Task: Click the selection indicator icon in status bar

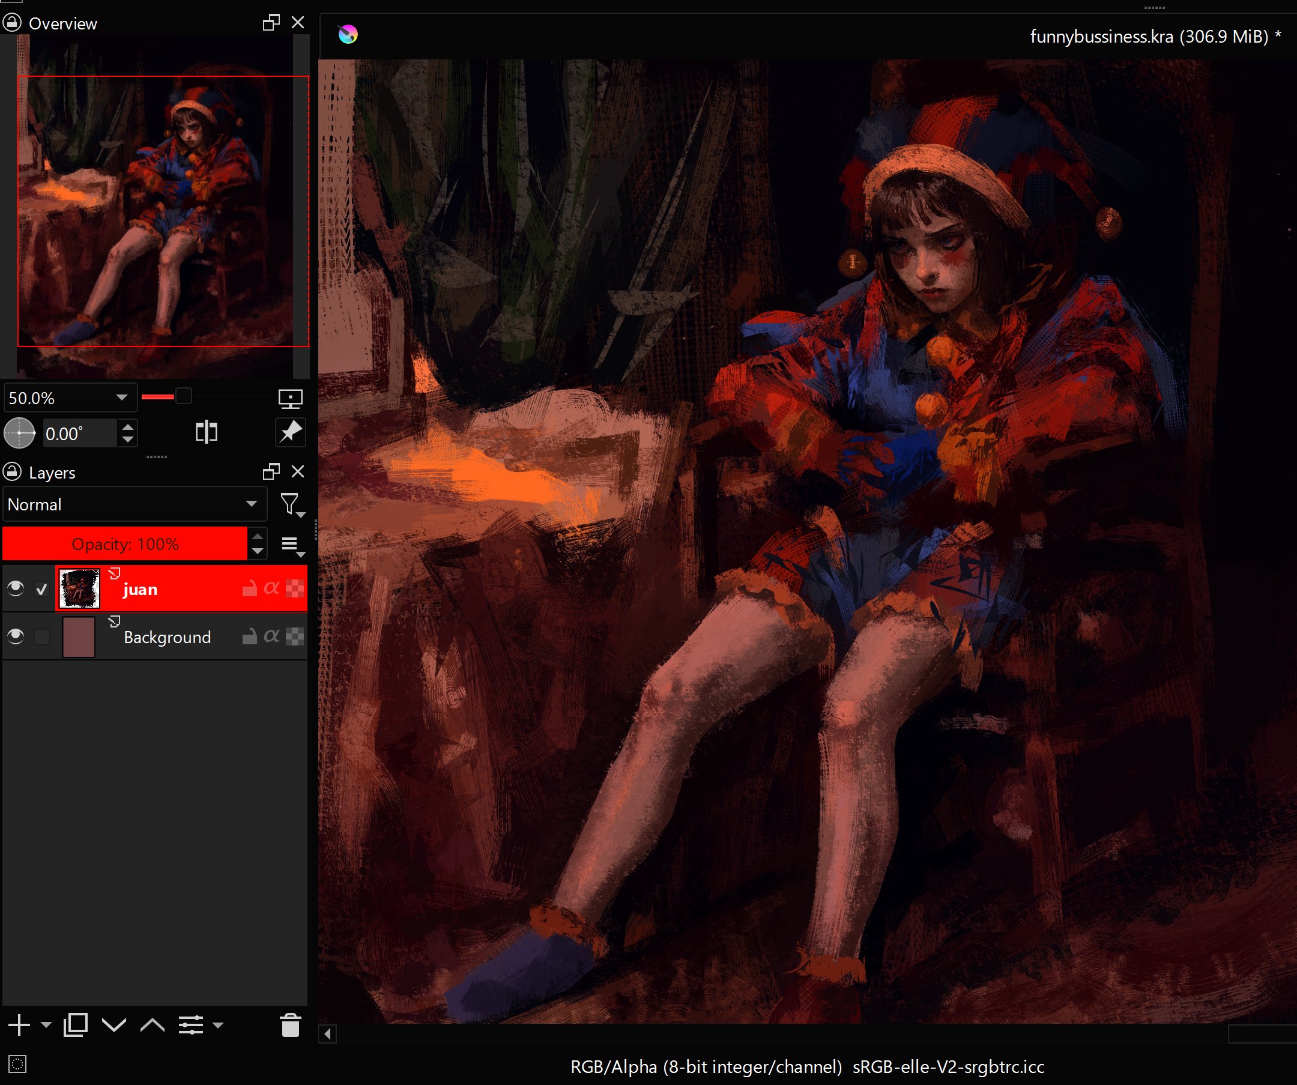Action: click(18, 1064)
